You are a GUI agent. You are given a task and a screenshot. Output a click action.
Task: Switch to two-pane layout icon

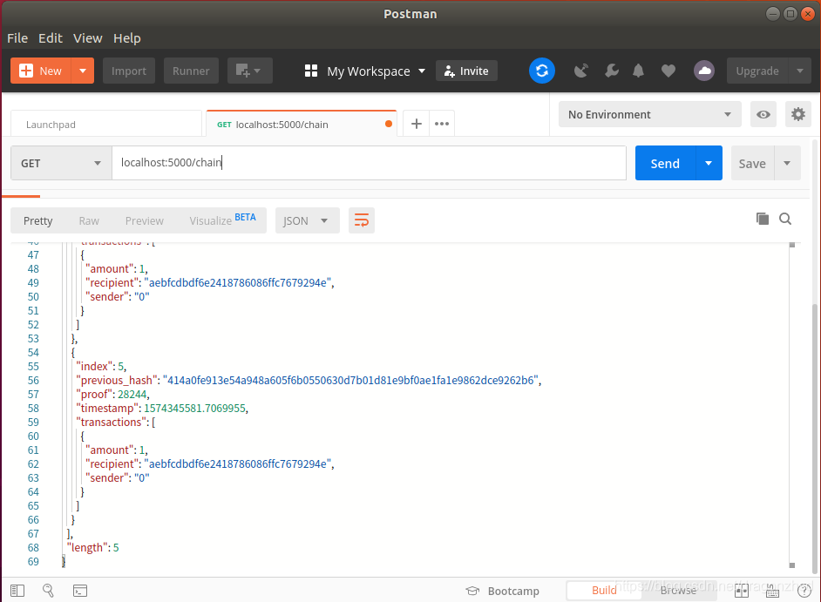pyautogui.click(x=742, y=592)
